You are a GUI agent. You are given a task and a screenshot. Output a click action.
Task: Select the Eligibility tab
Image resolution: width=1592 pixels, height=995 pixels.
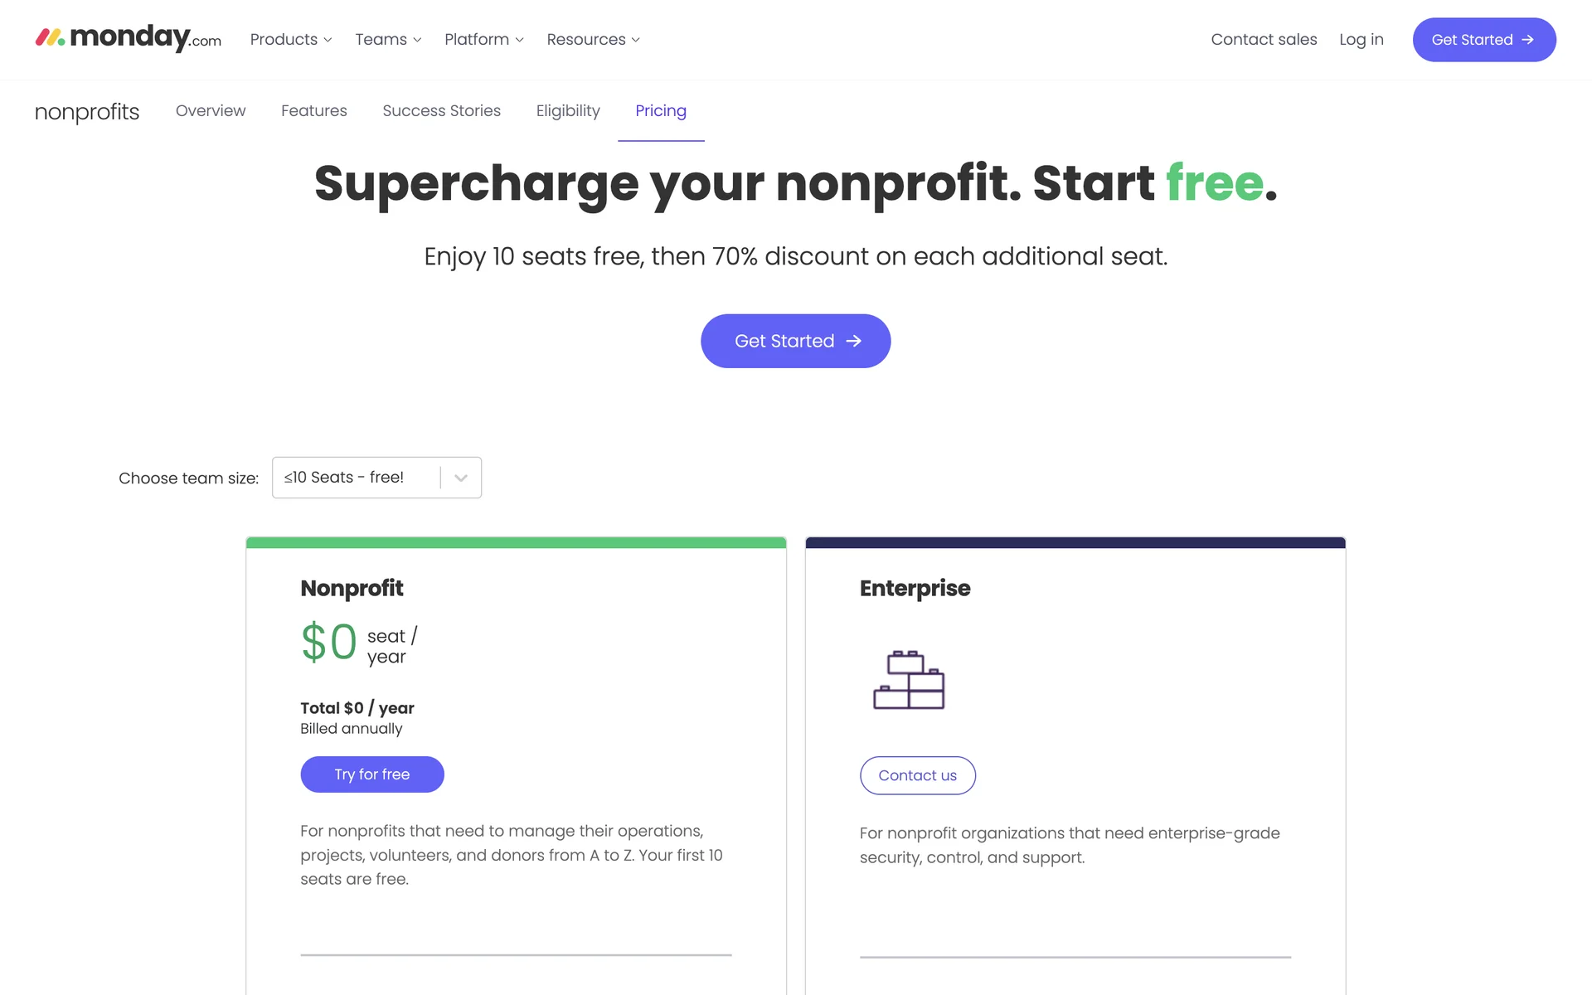[568, 111]
